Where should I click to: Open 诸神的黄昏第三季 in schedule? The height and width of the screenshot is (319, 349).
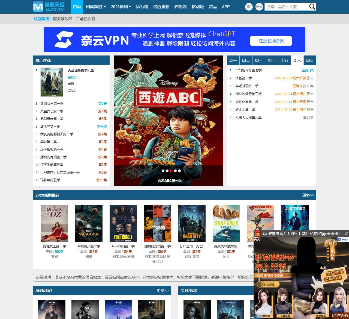tap(248, 94)
